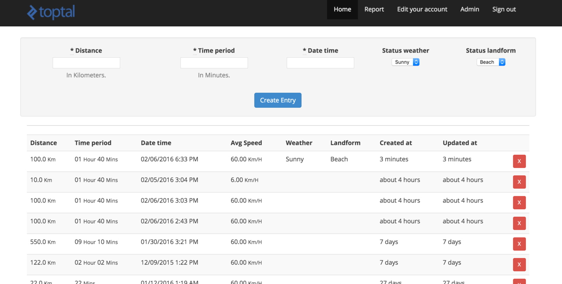Open Edit your account page

click(422, 9)
